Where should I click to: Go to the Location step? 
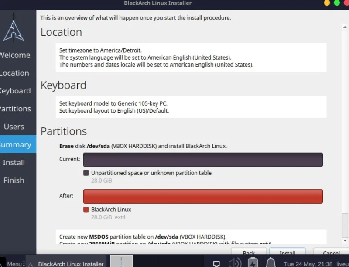pyautogui.click(x=14, y=73)
